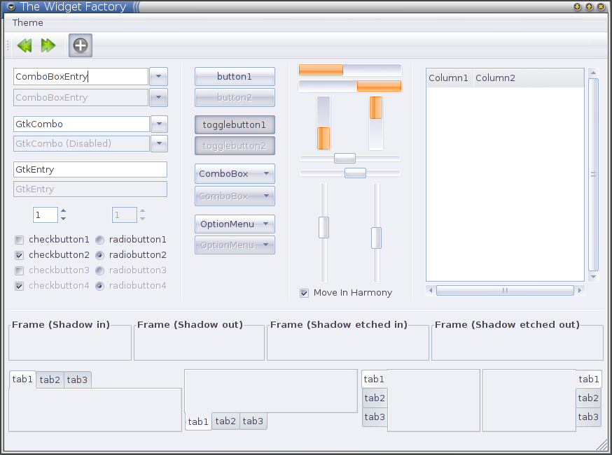Focus the active ComboBoxEntry text field
Screen dimensions: 612x455
point(81,76)
